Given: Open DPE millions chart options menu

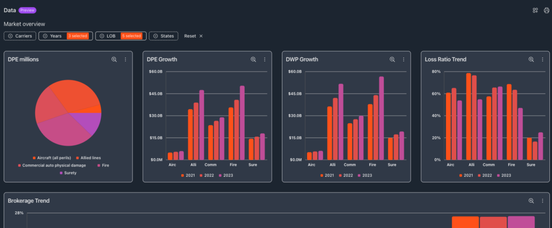Looking at the screenshot, I should click(125, 59).
